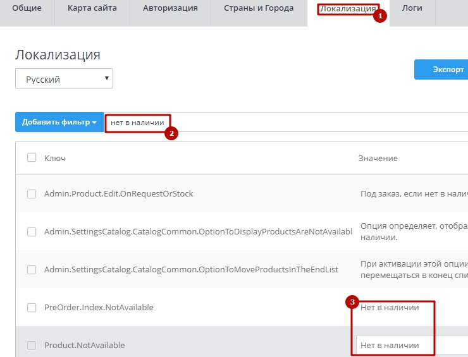Go to the Страны и Города tab
The width and height of the screenshot is (468, 357).
coord(258,9)
